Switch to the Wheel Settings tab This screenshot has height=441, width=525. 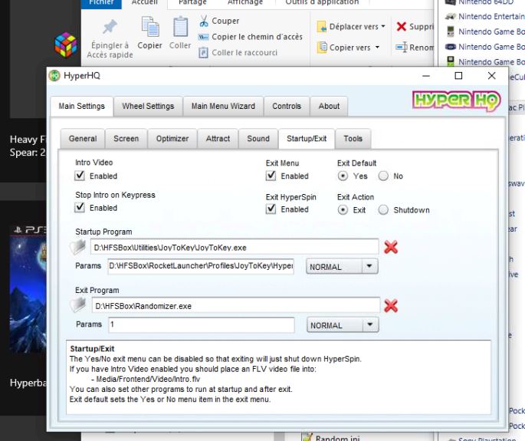click(x=148, y=107)
